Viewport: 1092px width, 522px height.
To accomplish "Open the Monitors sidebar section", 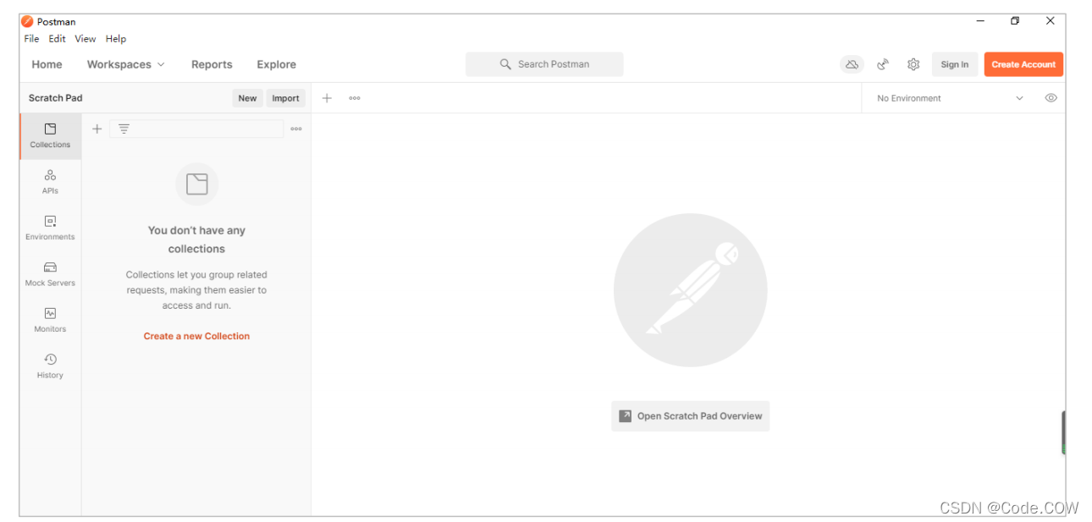I will click(x=50, y=320).
